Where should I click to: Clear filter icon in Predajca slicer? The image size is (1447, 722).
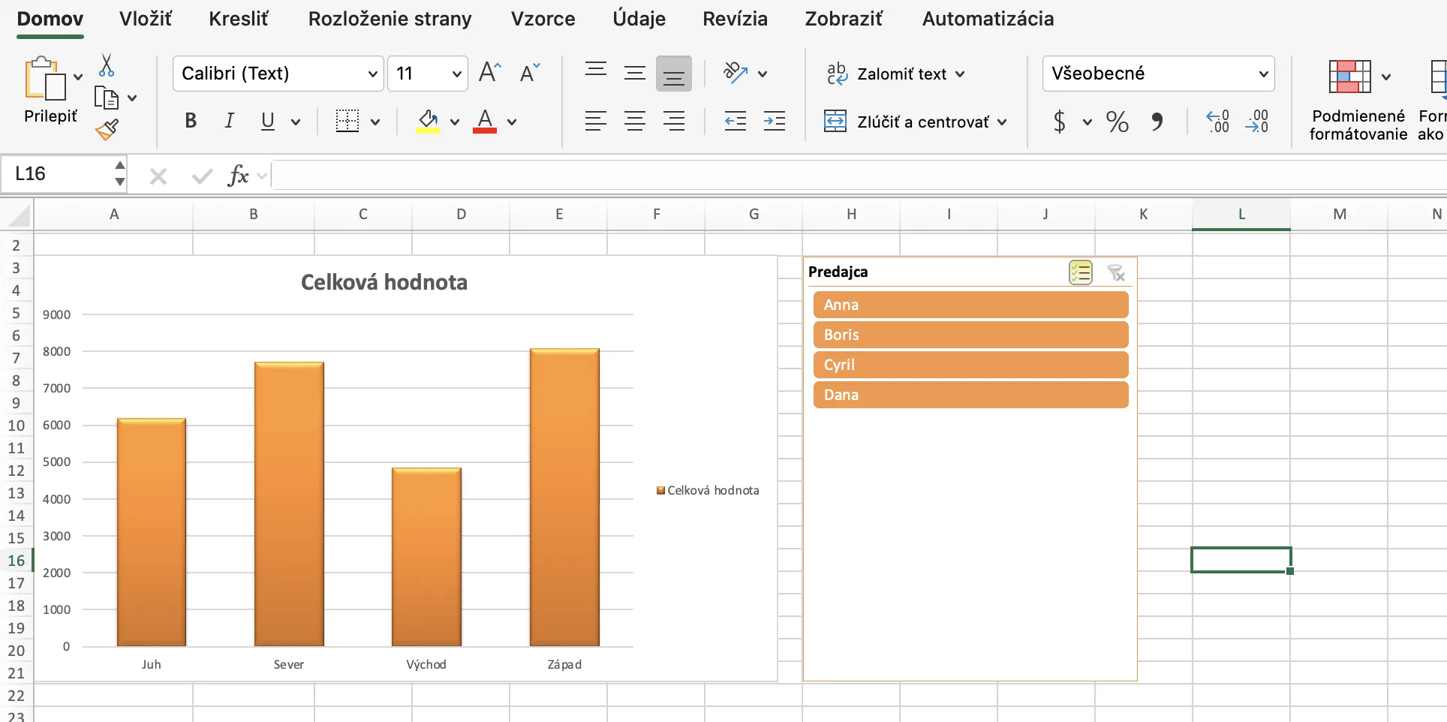tap(1116, 272)
